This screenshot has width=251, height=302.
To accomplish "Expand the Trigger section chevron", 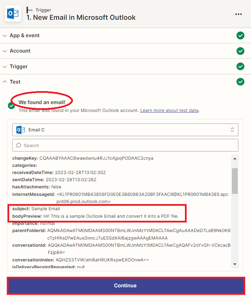I will [x=5, y=67].
